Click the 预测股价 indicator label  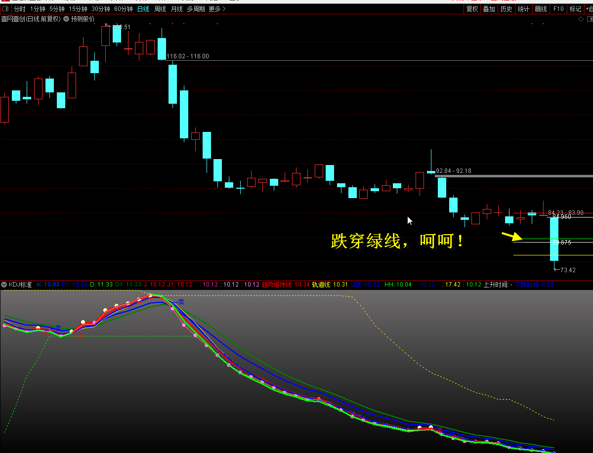(x=83, y=19)
